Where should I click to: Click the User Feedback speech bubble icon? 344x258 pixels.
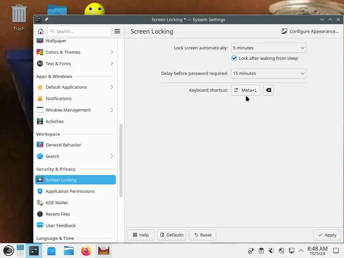click(40, 225)
